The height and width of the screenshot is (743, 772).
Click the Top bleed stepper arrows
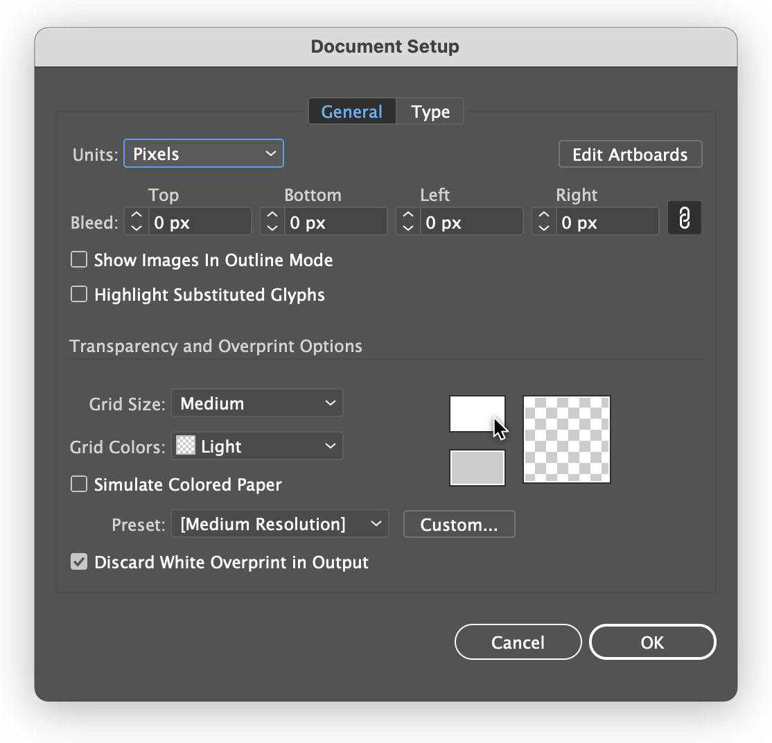tap(137, 222)
